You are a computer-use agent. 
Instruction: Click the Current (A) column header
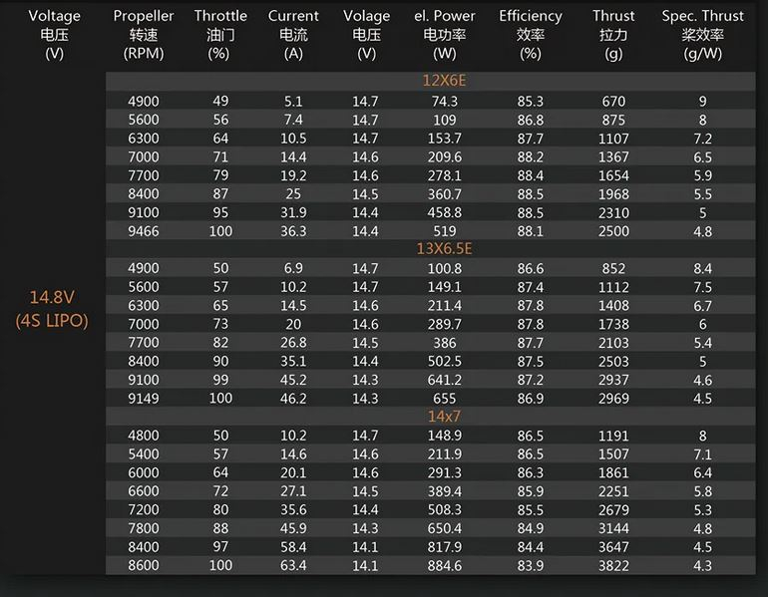[293, 34]
